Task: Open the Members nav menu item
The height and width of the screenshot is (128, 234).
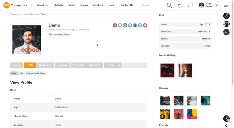Action: 98,5
